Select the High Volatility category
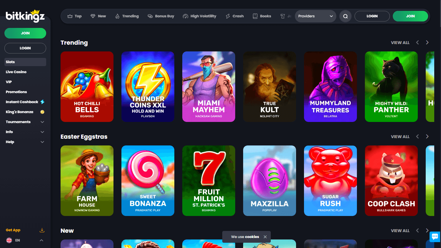441x248 pixels. coord(185,16)
